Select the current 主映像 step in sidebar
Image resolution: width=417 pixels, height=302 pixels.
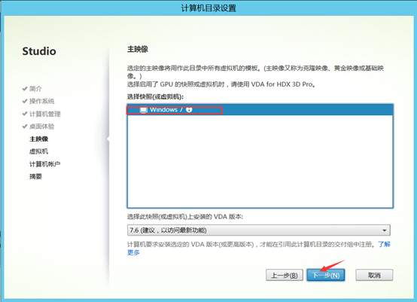click(38, 139)
